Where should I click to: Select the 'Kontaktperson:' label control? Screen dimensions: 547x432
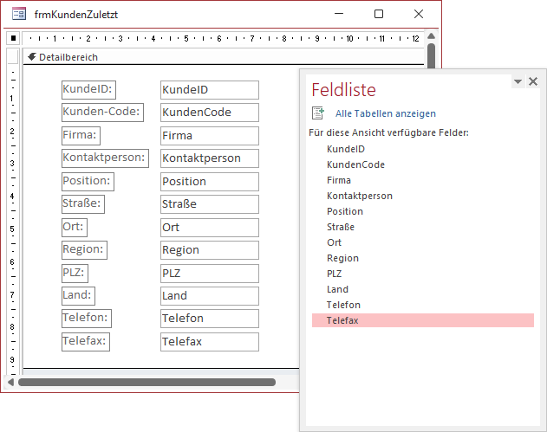[105, 158]
